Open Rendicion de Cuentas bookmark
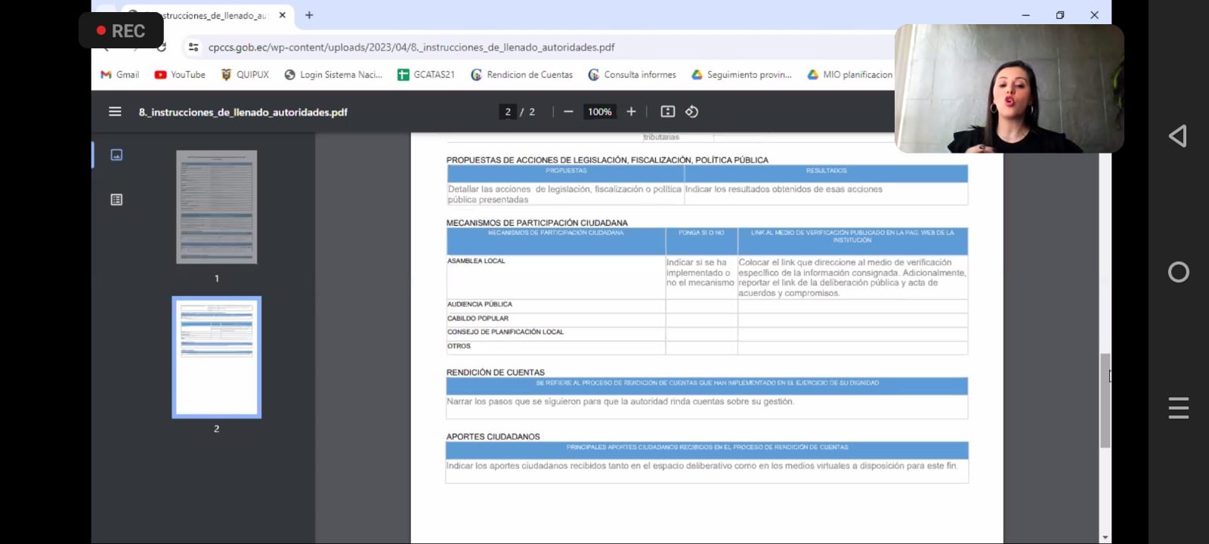Image resolution: width=1209 pixels, height=544 pixels. point(521,75)
